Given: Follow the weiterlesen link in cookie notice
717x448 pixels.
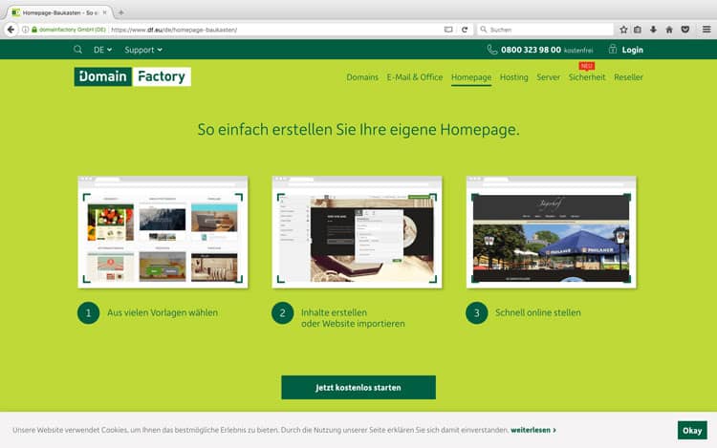Looking at the screenshot, I should point(533,430).
